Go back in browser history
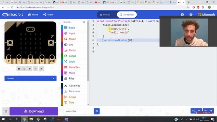Image resolution: width=217 pixels, height=122 pixels. coord(3,7)
